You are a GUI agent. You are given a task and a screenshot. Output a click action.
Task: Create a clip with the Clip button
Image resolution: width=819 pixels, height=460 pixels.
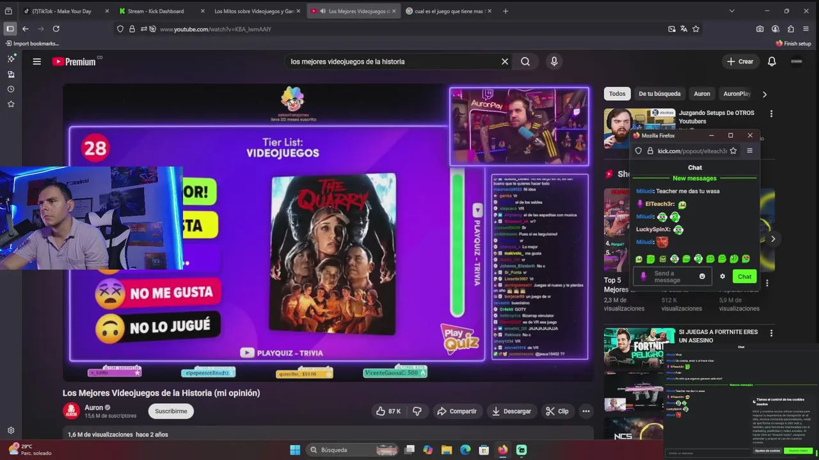[557, 411]
